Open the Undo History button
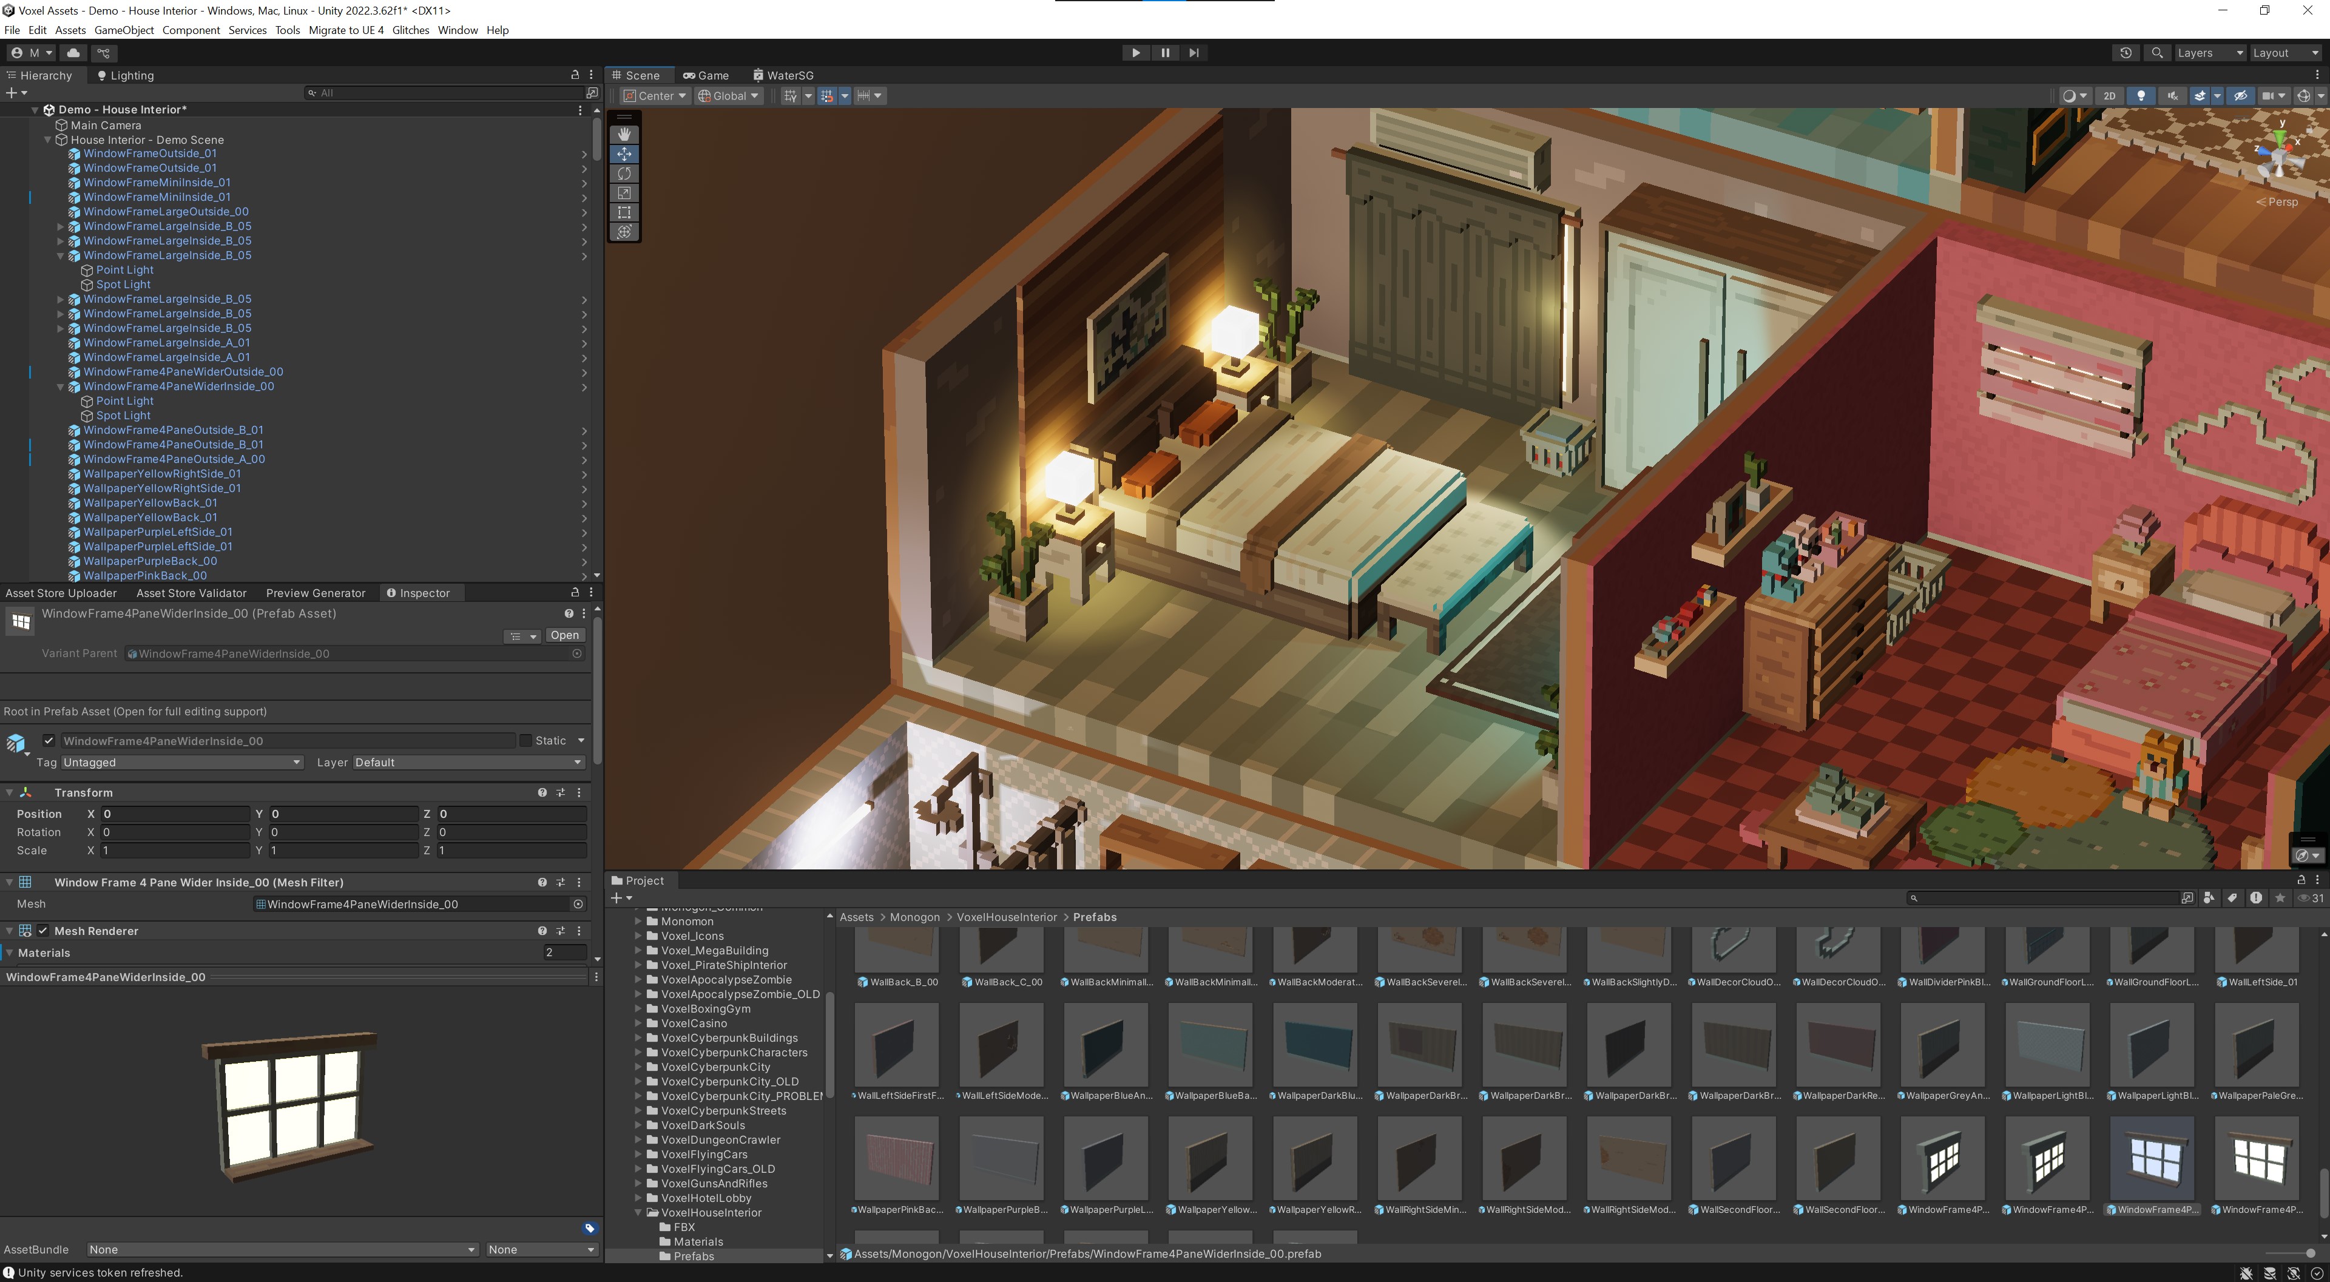 [x=2126, y=52]
